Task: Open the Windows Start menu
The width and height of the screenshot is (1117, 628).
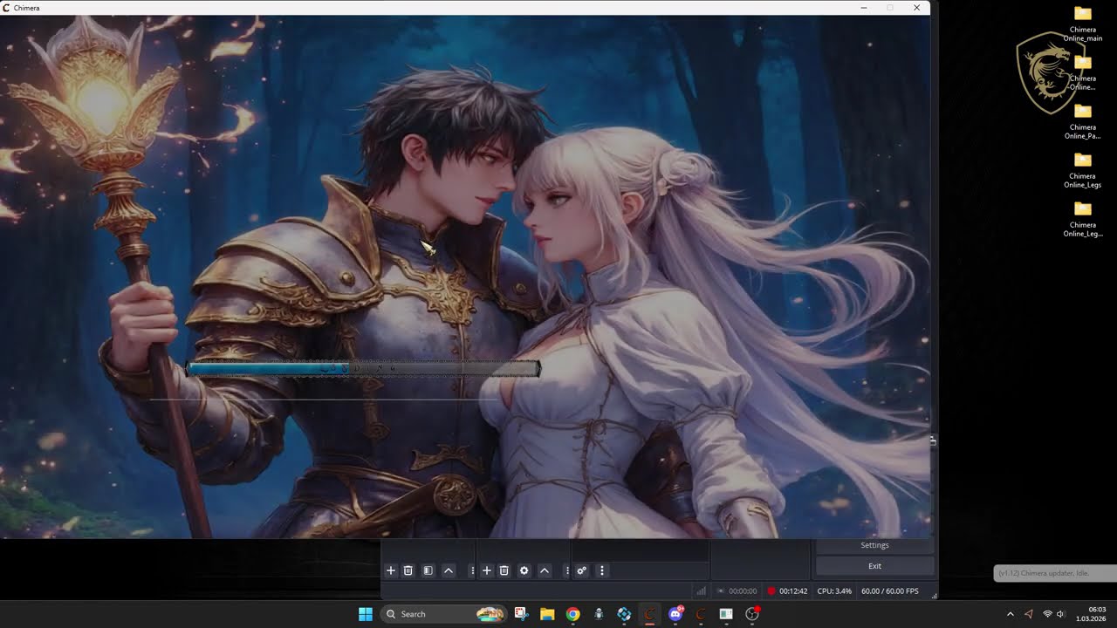Action: pyautogui.click(x=366, y=614)
